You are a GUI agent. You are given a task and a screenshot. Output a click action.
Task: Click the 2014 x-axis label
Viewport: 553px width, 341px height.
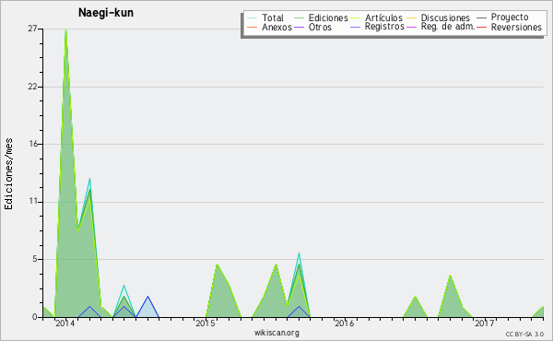point(65,323)
